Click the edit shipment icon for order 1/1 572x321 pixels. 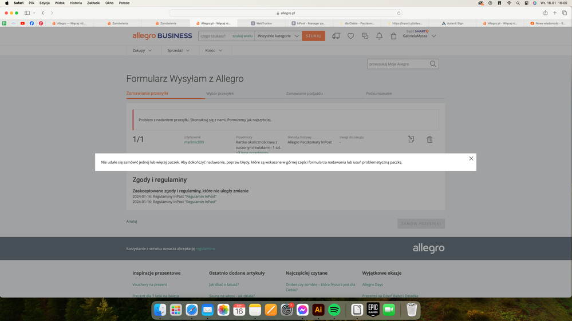coord(411,139)
